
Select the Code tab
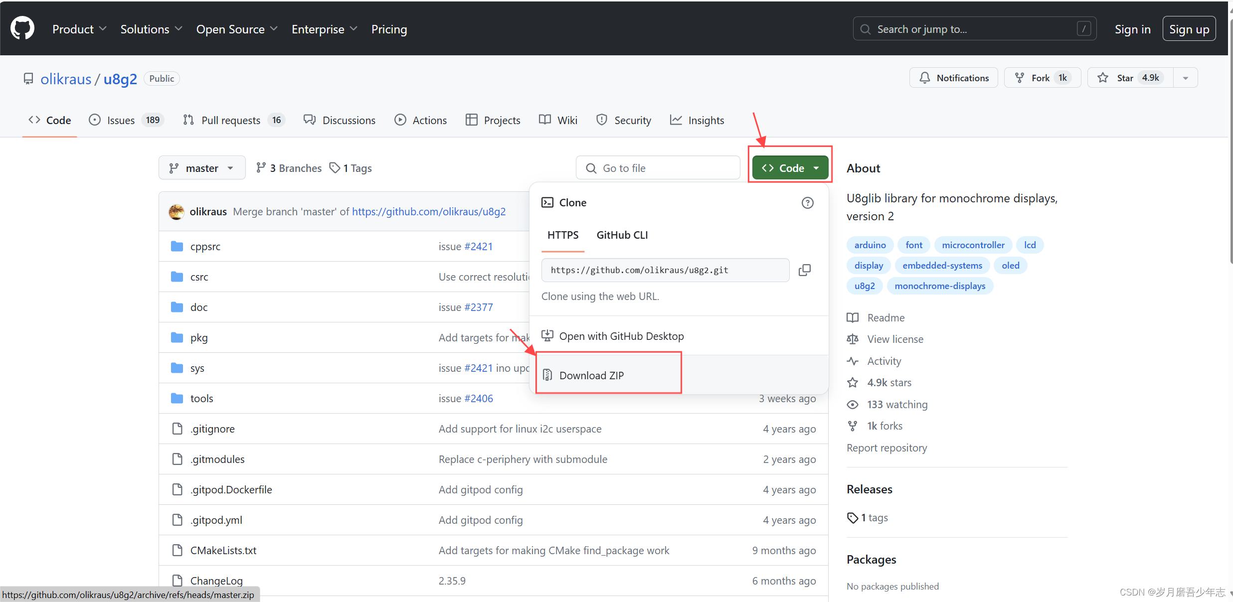click(50, 120)
